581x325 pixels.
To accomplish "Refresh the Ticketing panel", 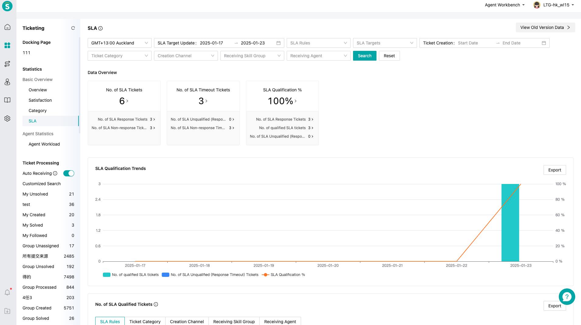I will pos(73,28).
